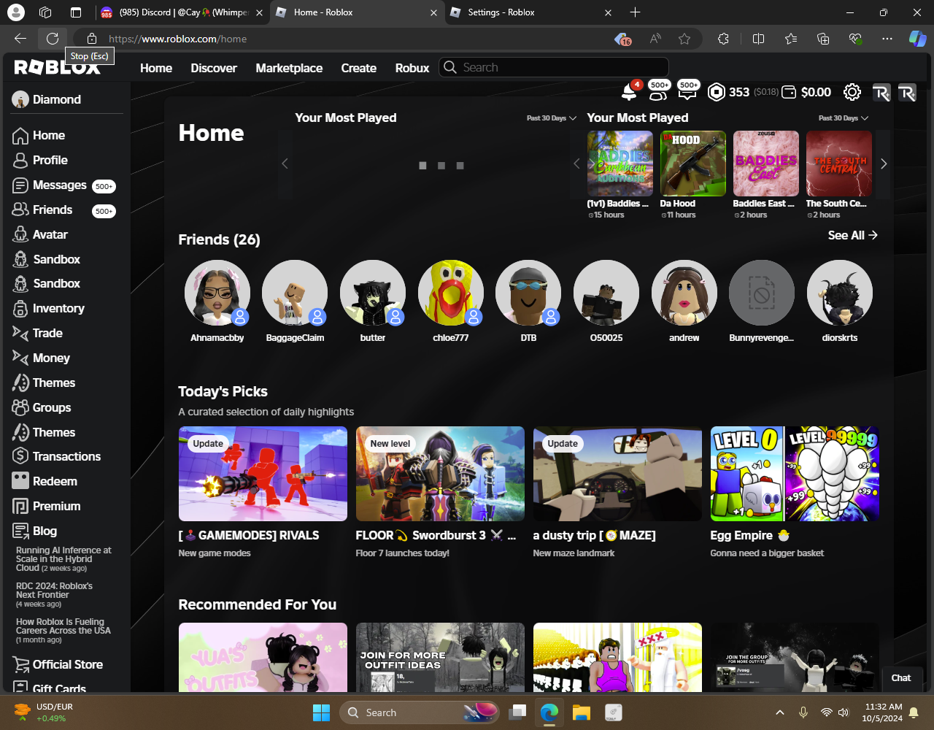Open Premium from the left sidebar
Screen dimensions: 934x730
(x=56, y=506)
